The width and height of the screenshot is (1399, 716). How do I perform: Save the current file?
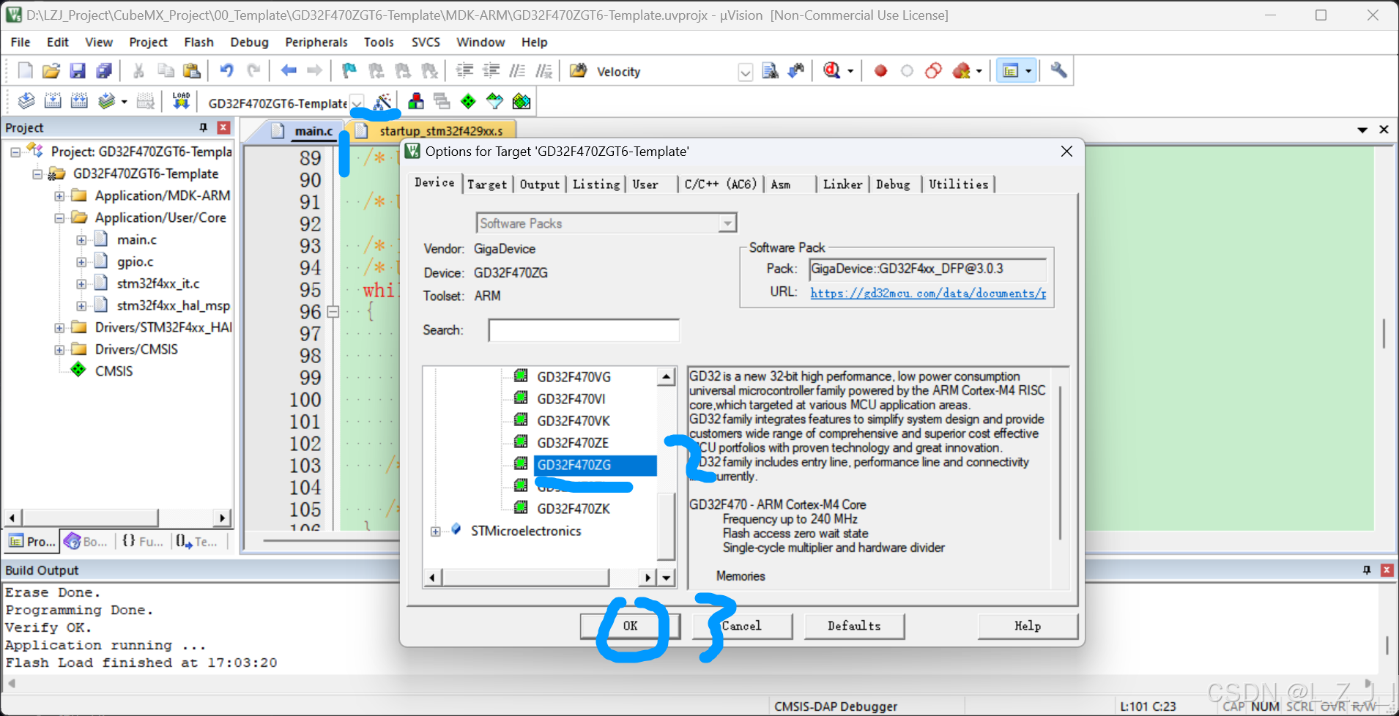coord(78,71)
